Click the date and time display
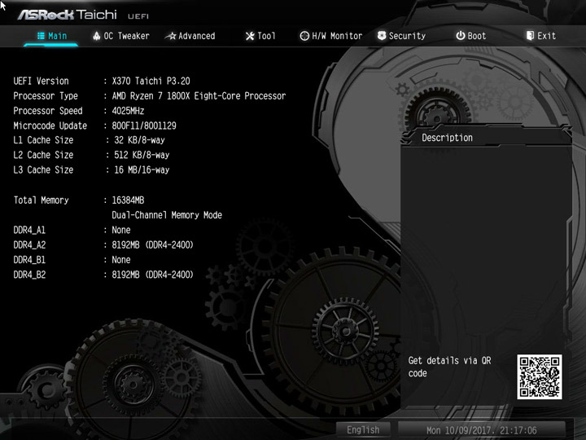 (x=481, y=430)
